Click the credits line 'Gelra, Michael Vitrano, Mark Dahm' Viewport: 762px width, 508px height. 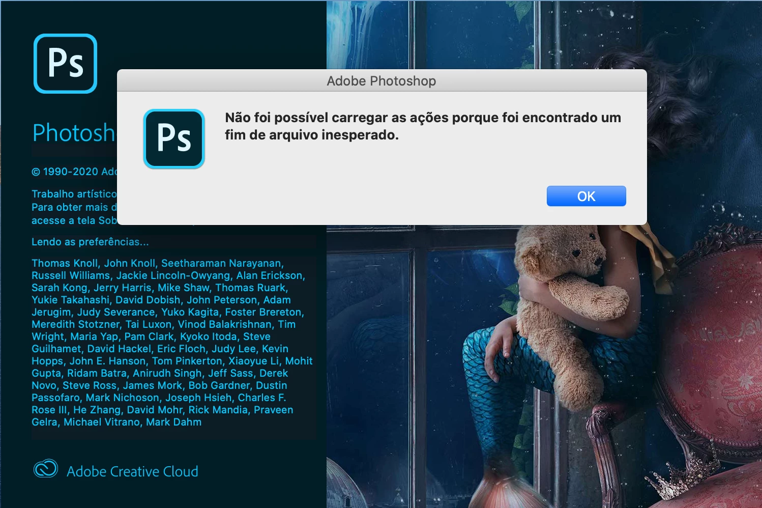[x=116, y=422]
